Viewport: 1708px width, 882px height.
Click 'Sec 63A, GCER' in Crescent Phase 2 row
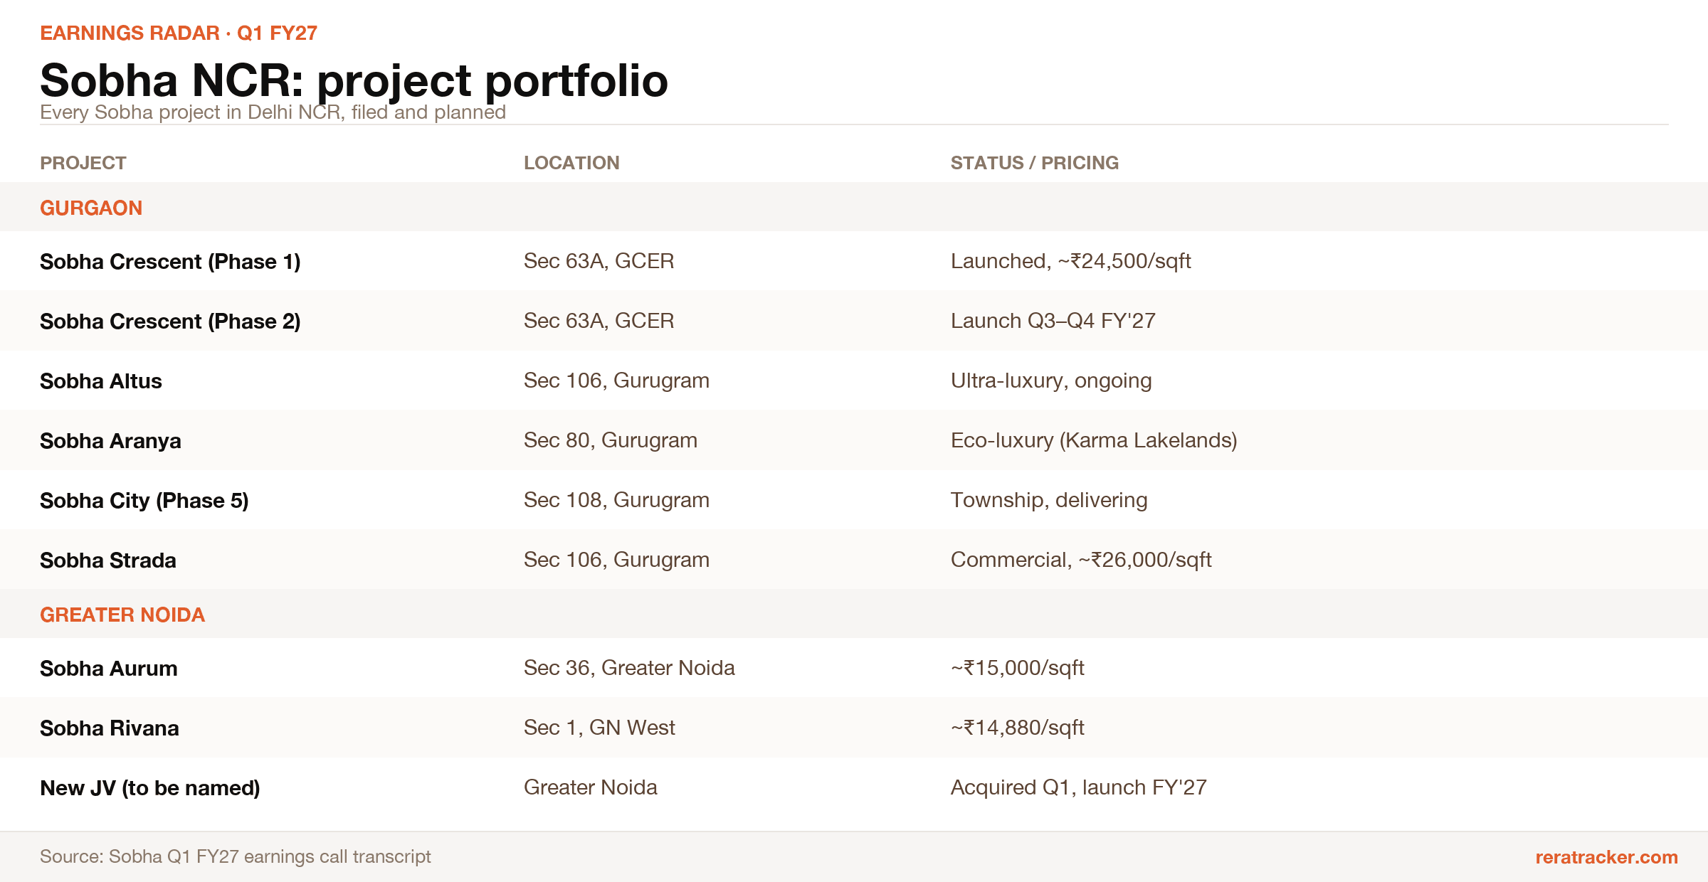tap(599, 321)
